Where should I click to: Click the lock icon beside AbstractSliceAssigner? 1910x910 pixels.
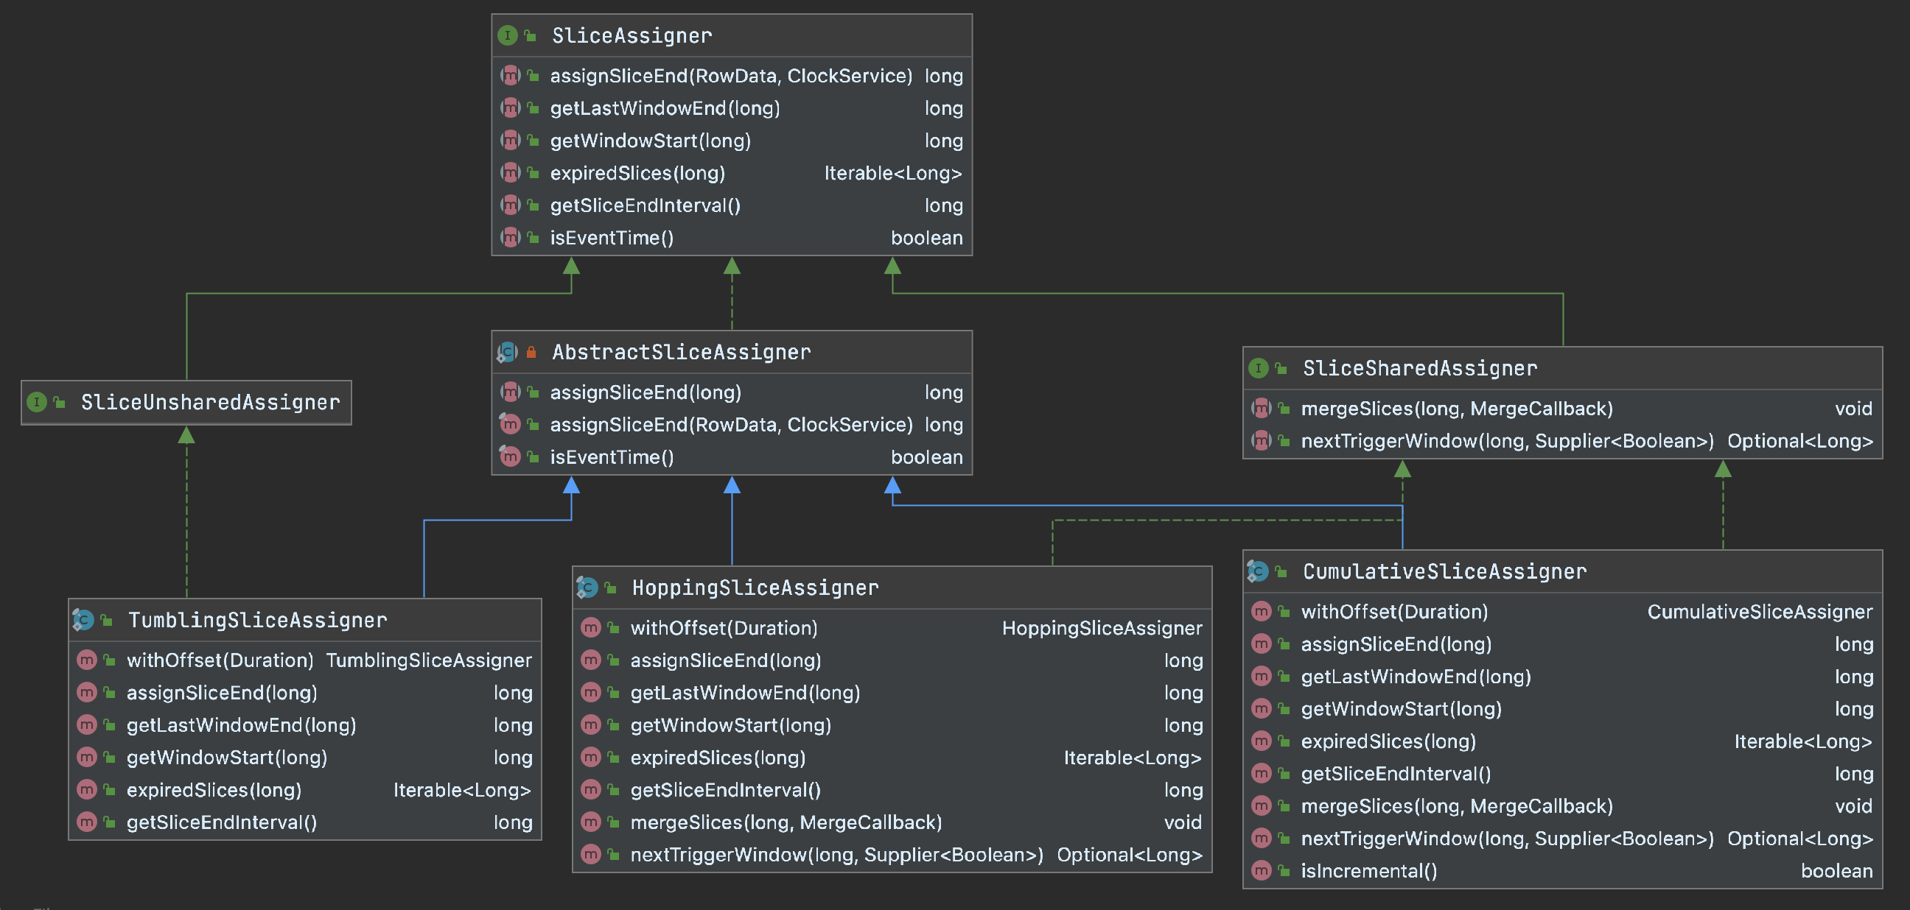(531, 352)
